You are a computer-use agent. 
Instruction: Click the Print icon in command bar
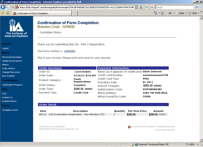[x=170, y=13]
